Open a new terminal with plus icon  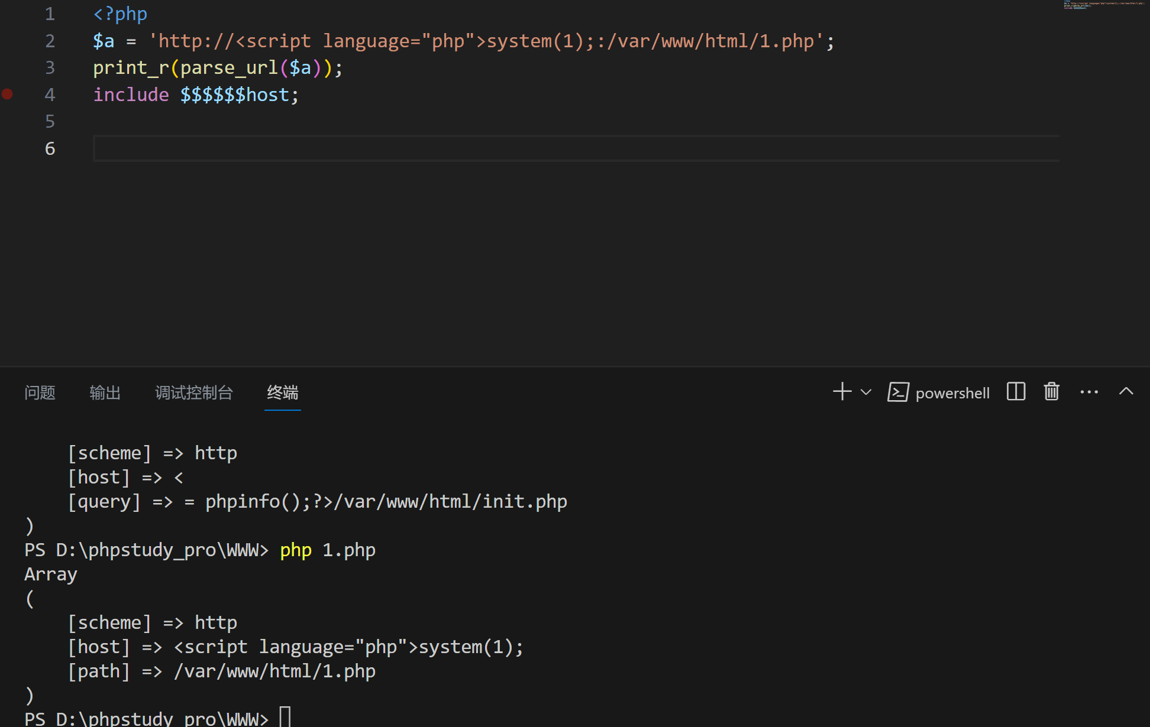coord(842,392)
